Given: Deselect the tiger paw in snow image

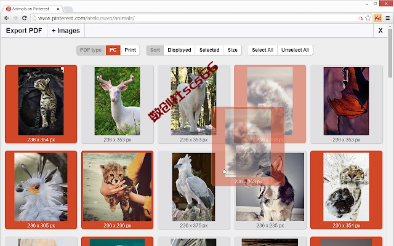Looking at the screenshot, I should point(346,190).
